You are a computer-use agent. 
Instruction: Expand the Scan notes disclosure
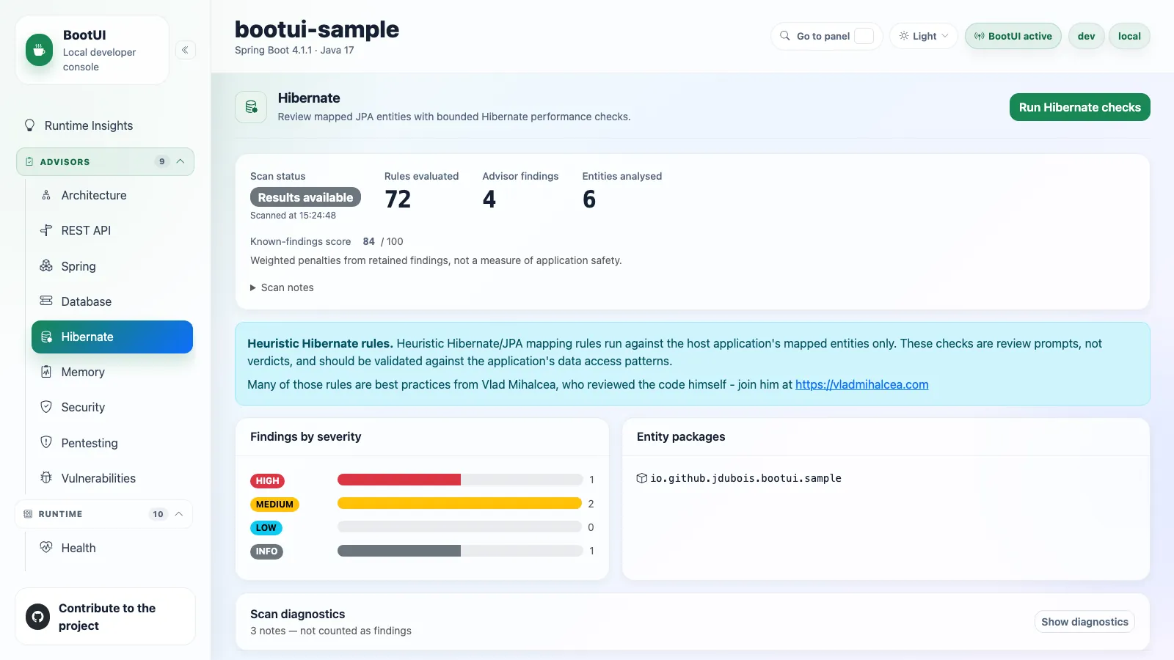282,287
